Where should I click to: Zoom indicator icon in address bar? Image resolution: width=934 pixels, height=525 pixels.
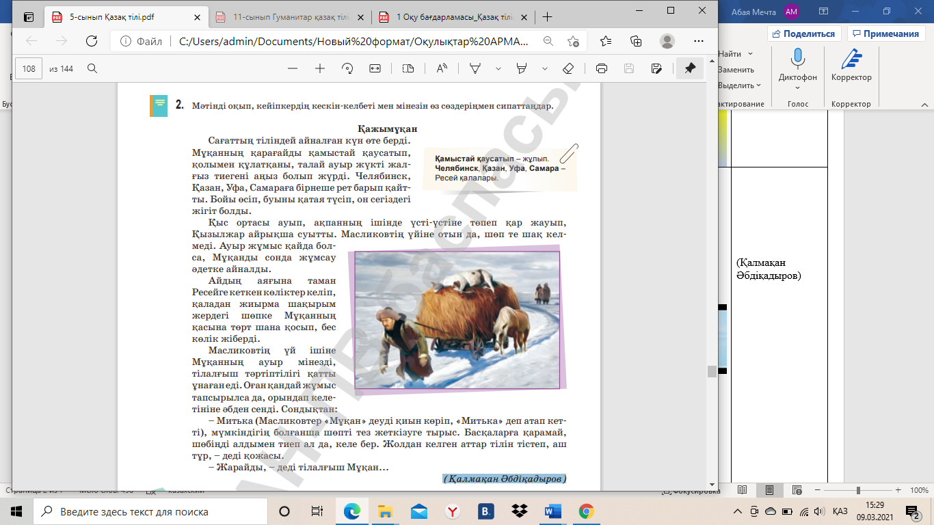point(548,41)
